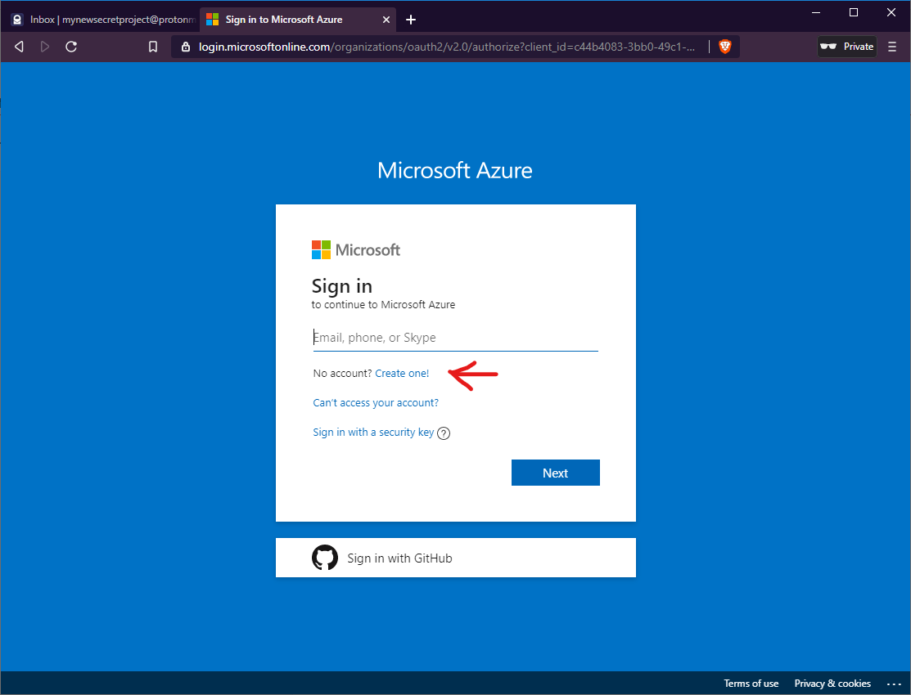
Task: Open the Brave Shields lion icon
Action: click(724, 47)
